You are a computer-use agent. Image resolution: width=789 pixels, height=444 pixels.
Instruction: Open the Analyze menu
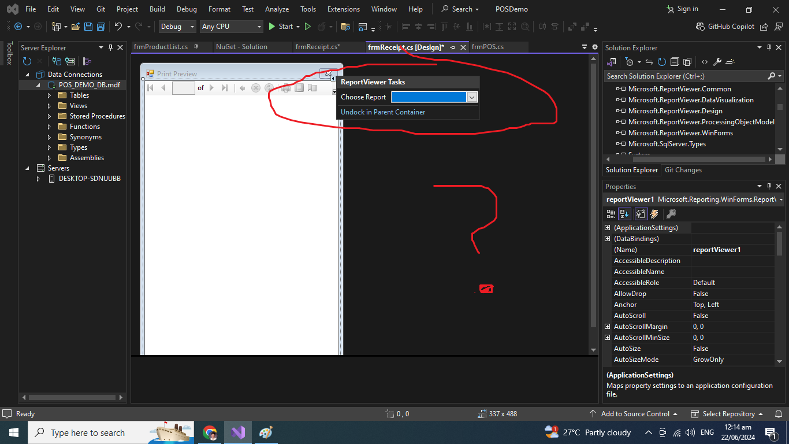pos(277,9)
